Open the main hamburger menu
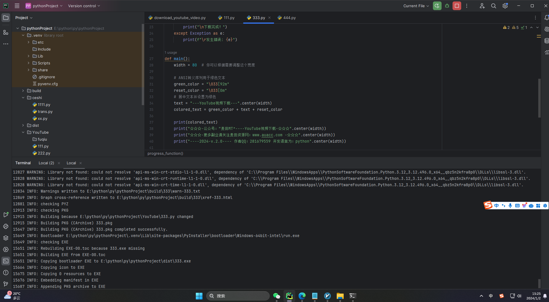This screenshot has height=302, width=549. point(17,6)
